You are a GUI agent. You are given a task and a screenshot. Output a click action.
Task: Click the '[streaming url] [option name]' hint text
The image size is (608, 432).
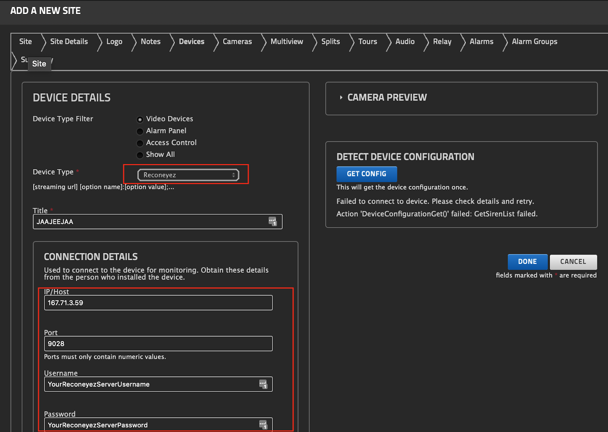(103, 187)
